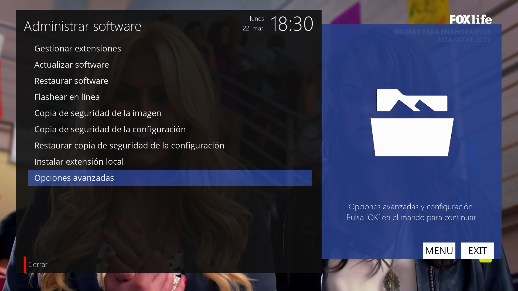518x291 pixels.
Task: Select Restaurar copia de seguridad de la configuración
Action: pos(129,145)
